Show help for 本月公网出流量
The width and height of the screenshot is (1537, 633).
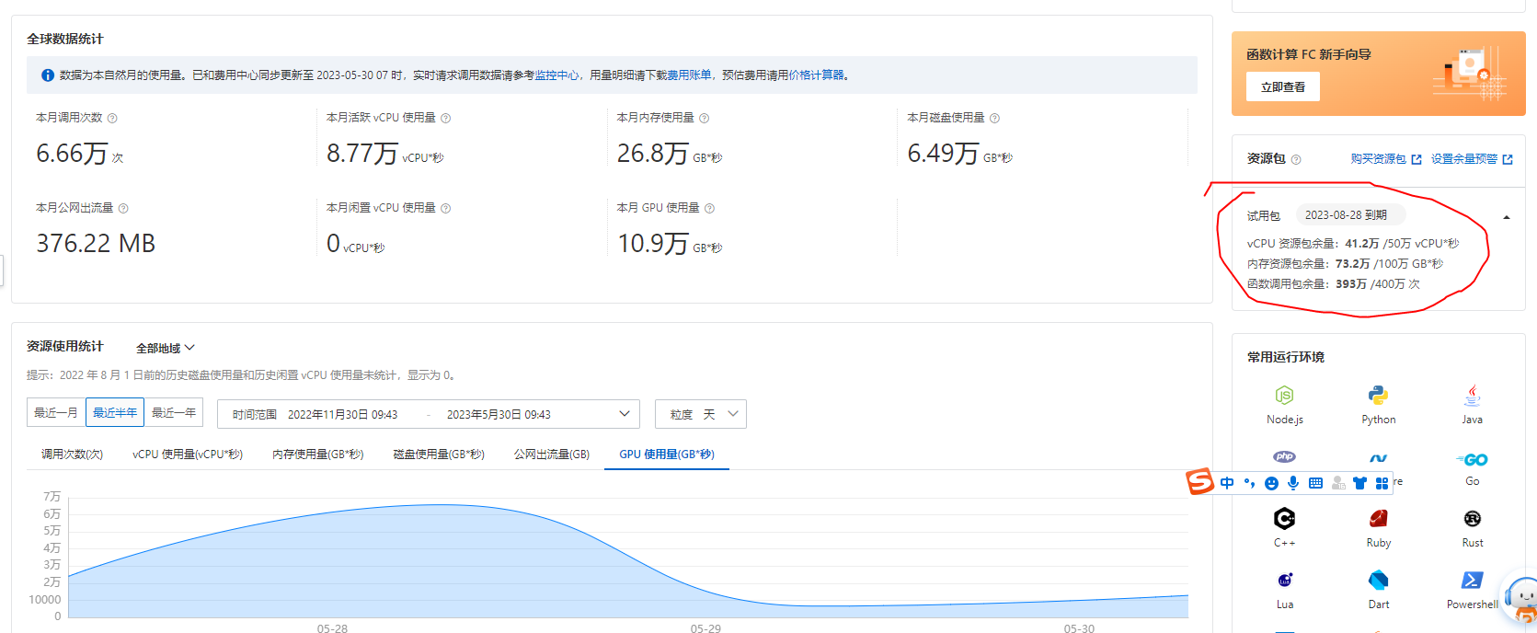pyautogui.click(x=123, y=209)
